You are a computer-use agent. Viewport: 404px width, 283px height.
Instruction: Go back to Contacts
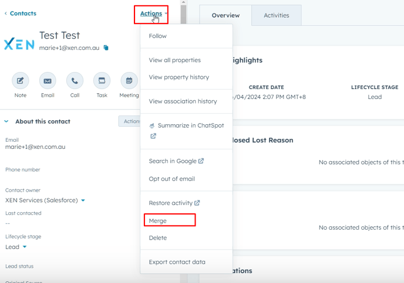tap(21, 13)
